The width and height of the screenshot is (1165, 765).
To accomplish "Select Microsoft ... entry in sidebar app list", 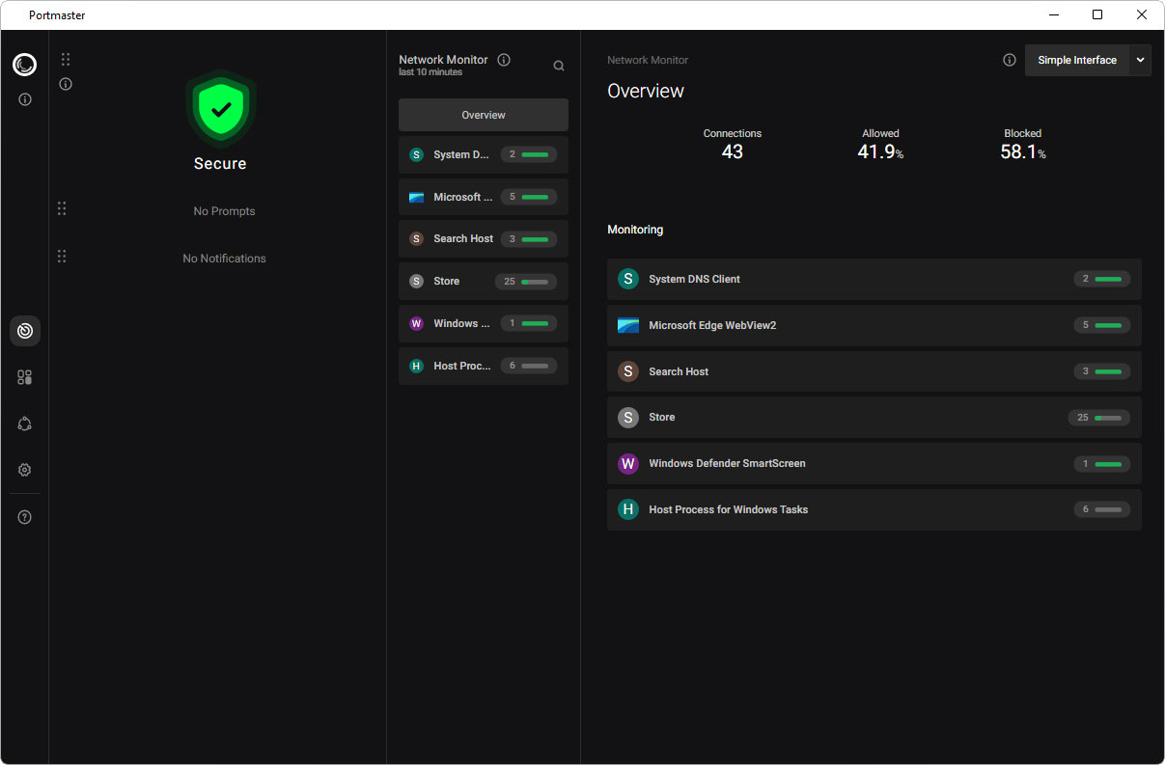I will pyautogui.click(x=484, y=197).
